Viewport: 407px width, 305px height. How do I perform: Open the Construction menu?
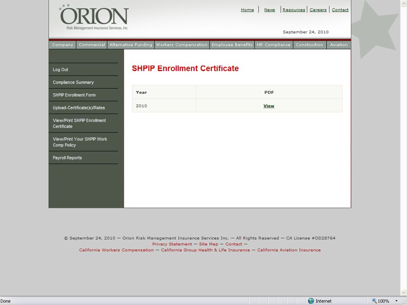coord(309,45)
